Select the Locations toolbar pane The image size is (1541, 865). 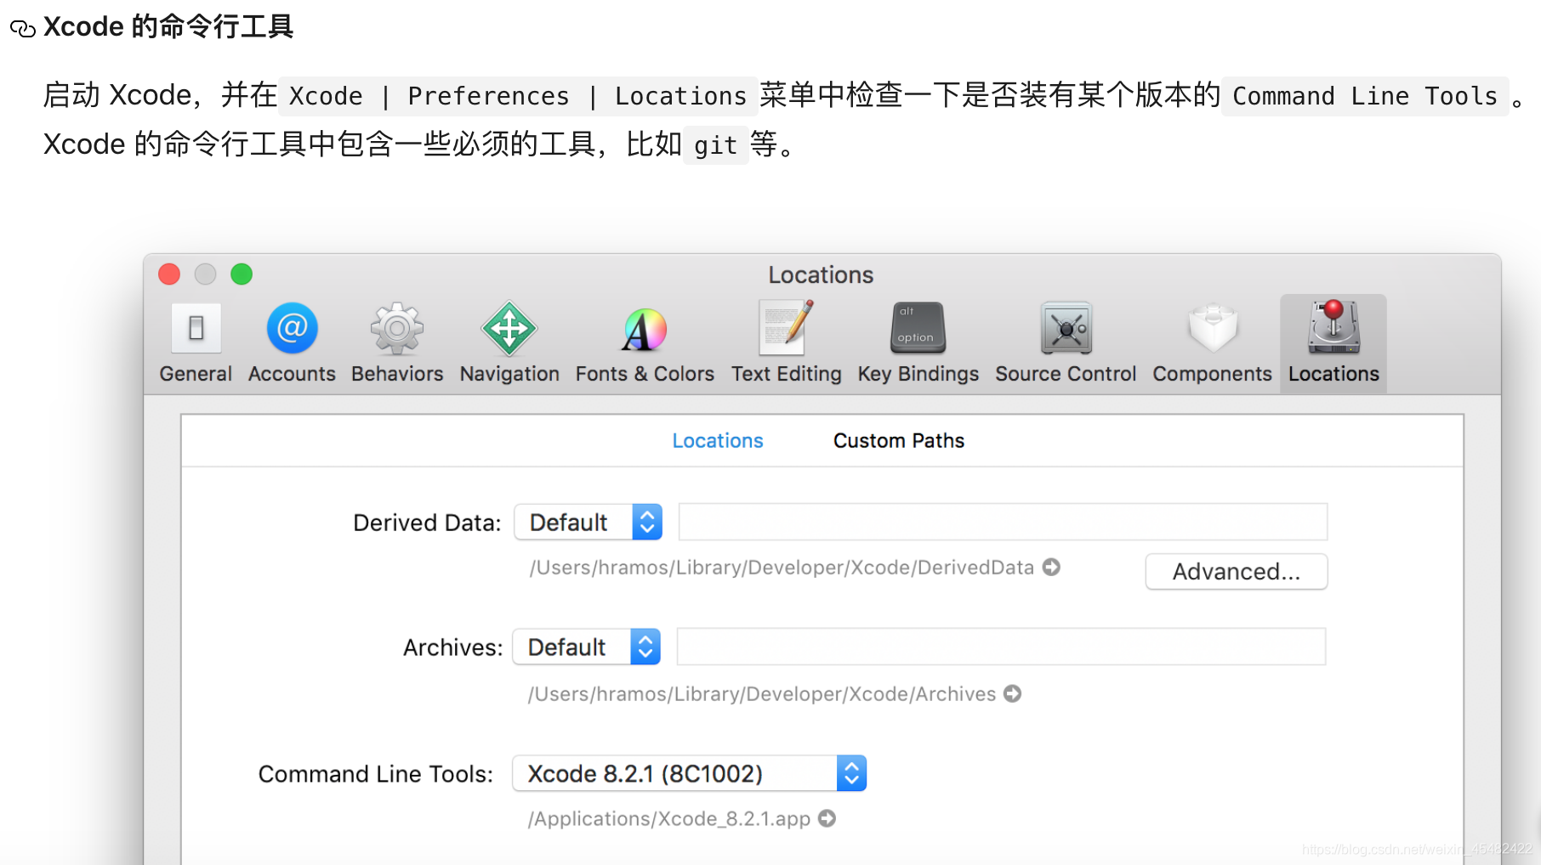[x=1333, y=343]
